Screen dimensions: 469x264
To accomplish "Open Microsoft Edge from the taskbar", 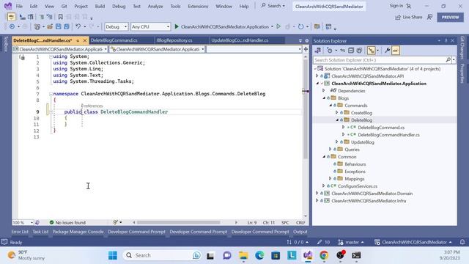I will (x=259, y=255).
